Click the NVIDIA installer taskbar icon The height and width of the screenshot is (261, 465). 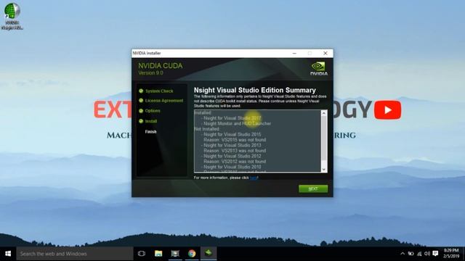[209, 253]
